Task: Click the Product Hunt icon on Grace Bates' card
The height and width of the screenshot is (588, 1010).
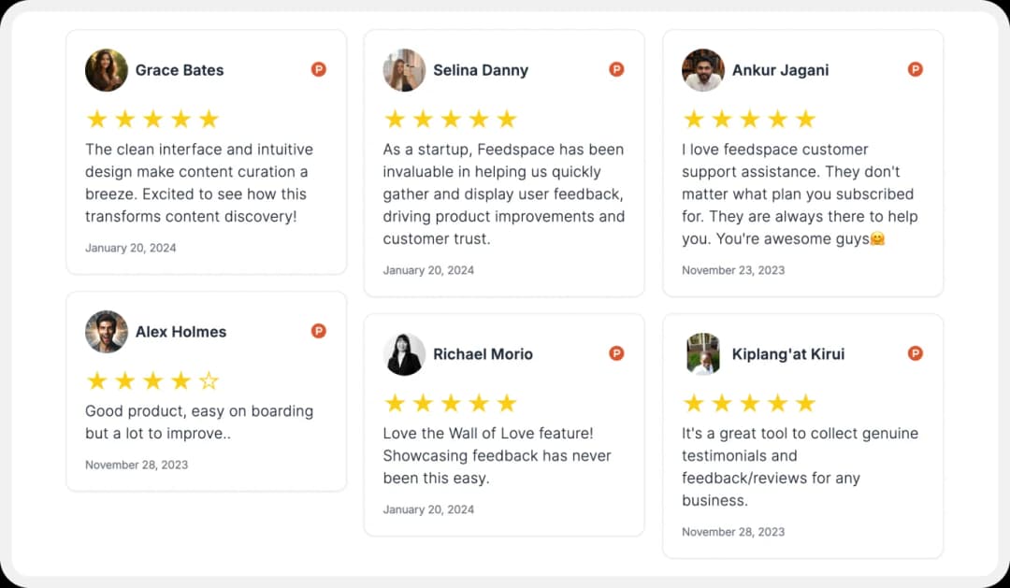Action: [318, 69]
